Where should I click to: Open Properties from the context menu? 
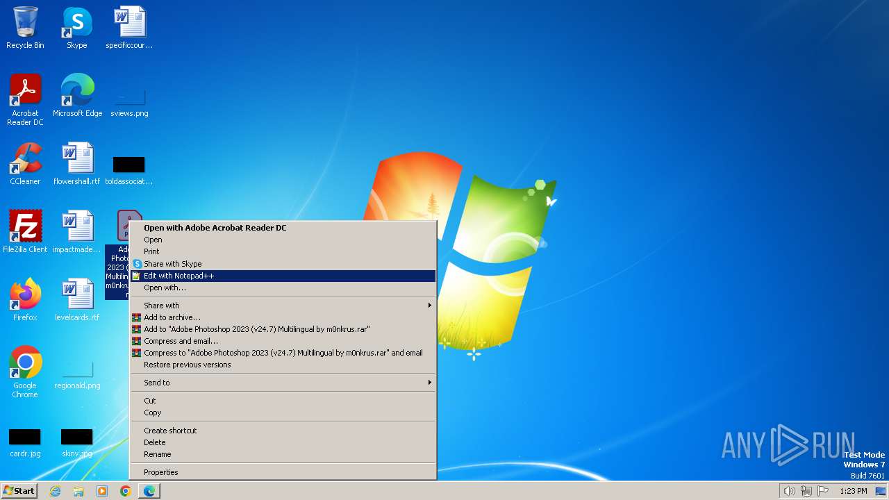[283, 472]
